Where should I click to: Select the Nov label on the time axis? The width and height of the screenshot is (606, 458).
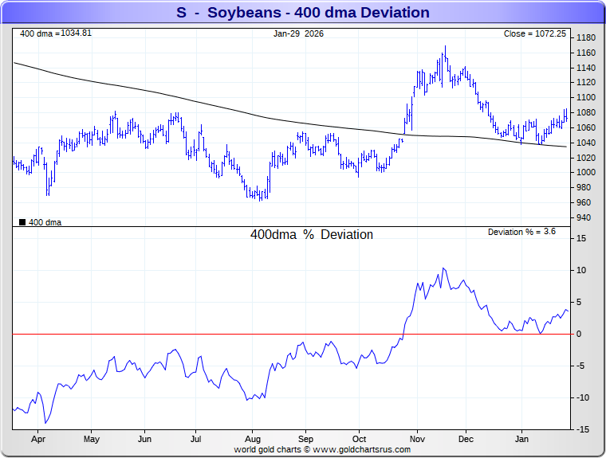(x=416, y=439)
